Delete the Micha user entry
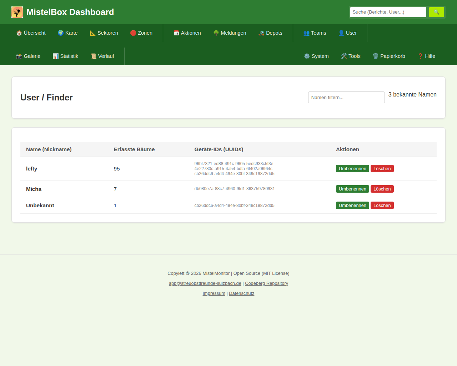The width and height of the screenshot is (457, 366). click(x=382, y=189)
